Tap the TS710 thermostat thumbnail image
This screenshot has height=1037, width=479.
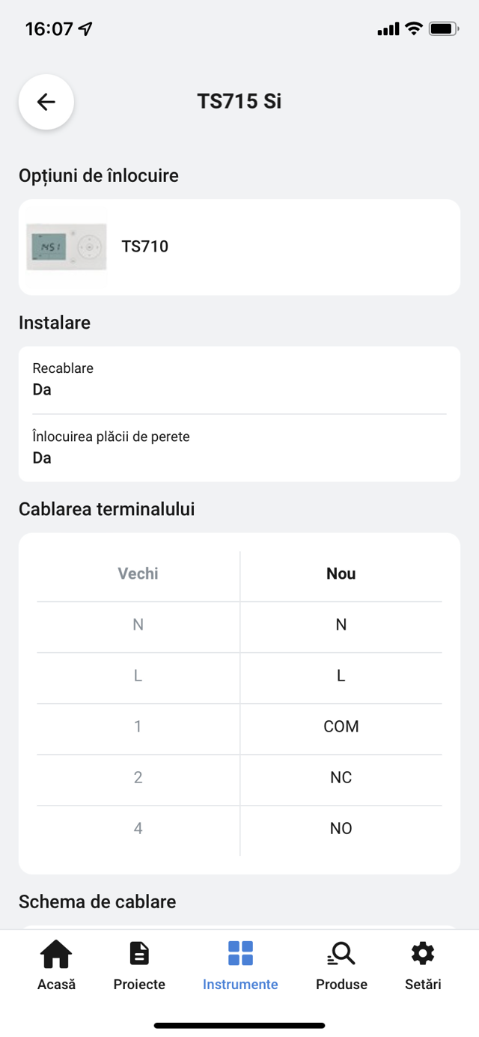tap(66, 247)
